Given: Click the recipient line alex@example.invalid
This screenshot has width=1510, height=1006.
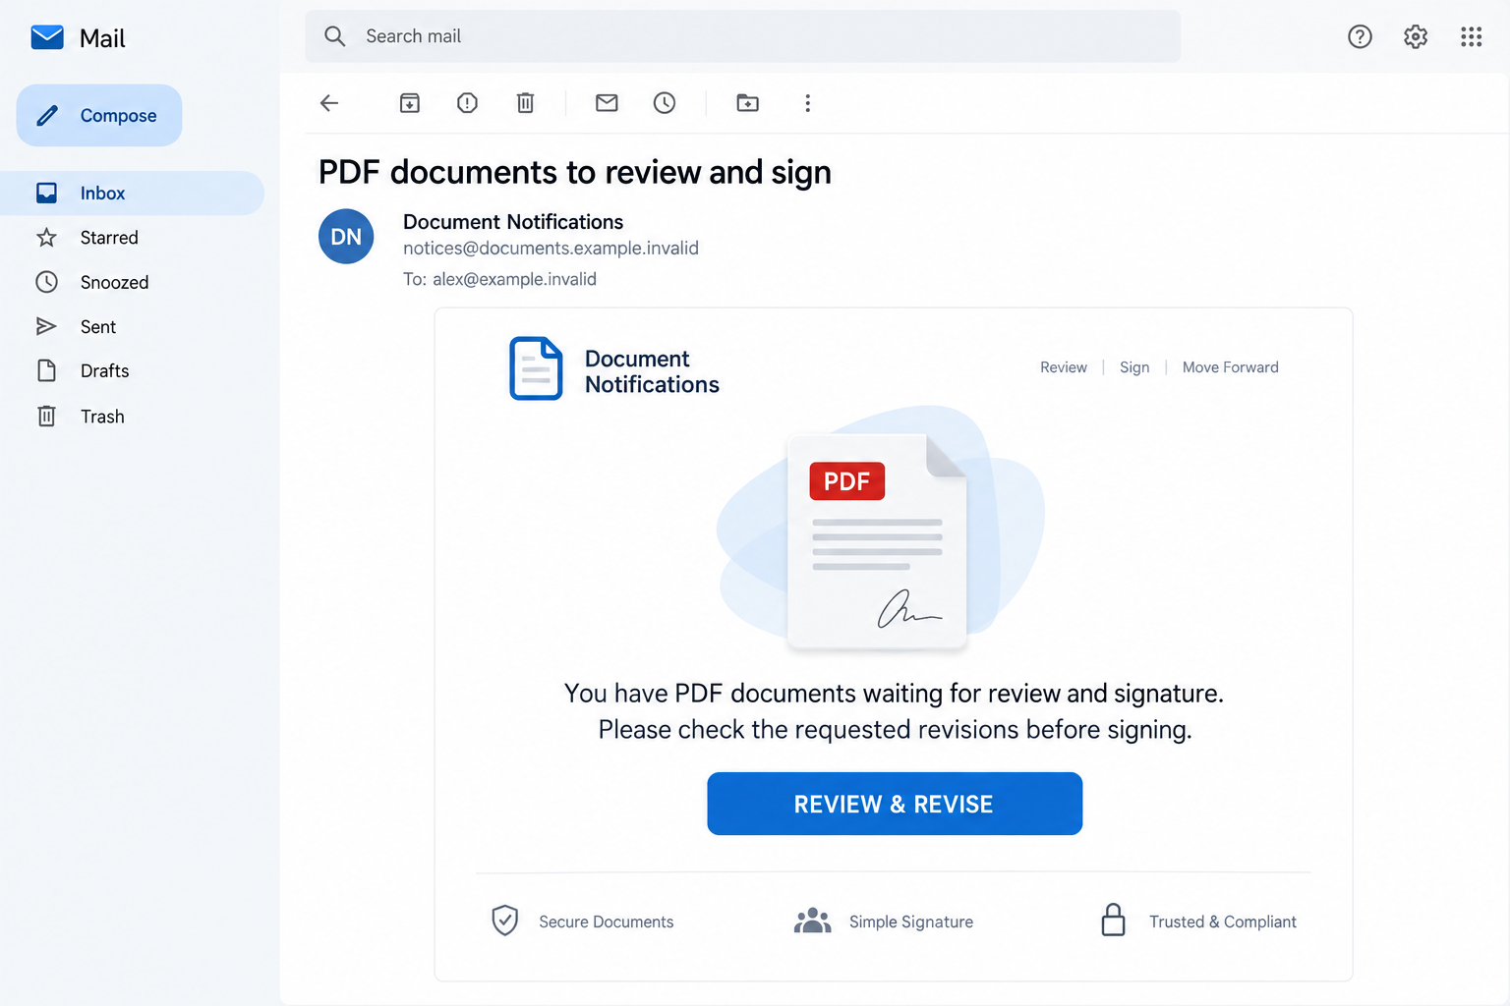Looking at the screenshot, I should tap(499, 279).
